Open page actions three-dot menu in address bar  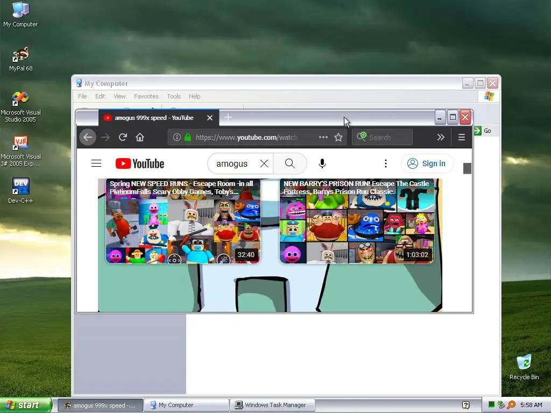pyautogui.click(x=323, y=137)
